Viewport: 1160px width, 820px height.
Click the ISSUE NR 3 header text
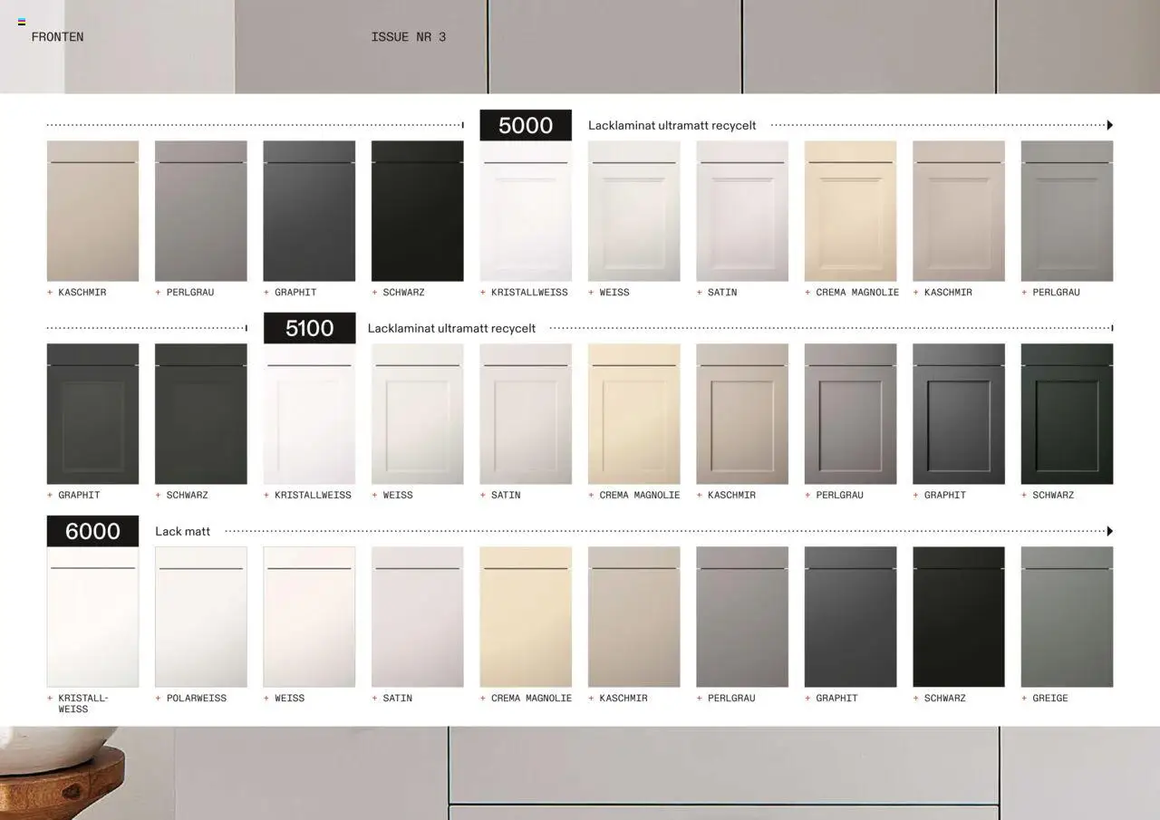(408, 37)
